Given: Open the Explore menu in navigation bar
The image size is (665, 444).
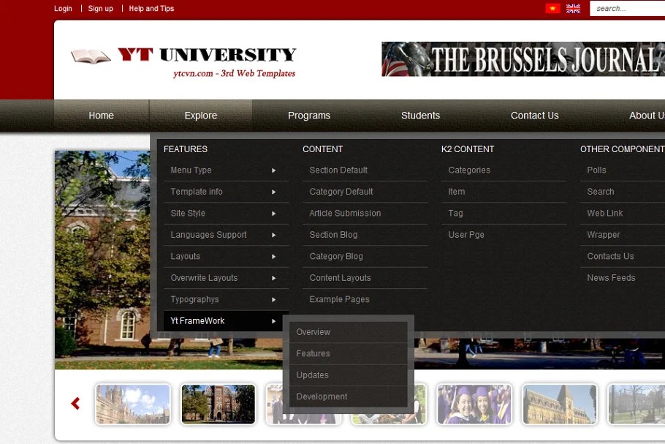Looking at the screenshot, I should click(x=200, y=116).
